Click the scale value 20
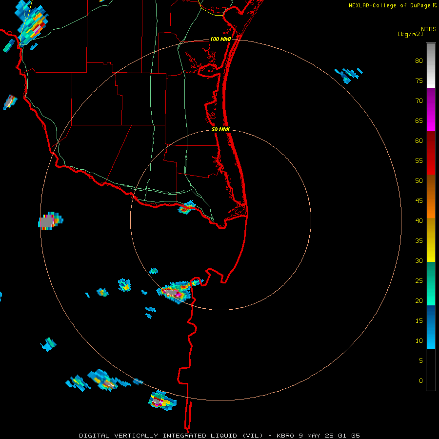The image size is (439, 439). point(419,300)
